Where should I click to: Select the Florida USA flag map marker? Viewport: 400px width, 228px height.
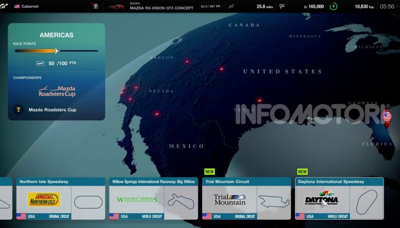click(x=387, y=116)
